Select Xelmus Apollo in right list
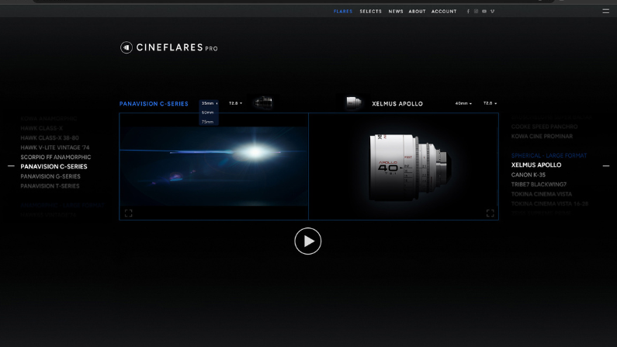Screen dimensions: 617x347 click(x=536, y=165)
